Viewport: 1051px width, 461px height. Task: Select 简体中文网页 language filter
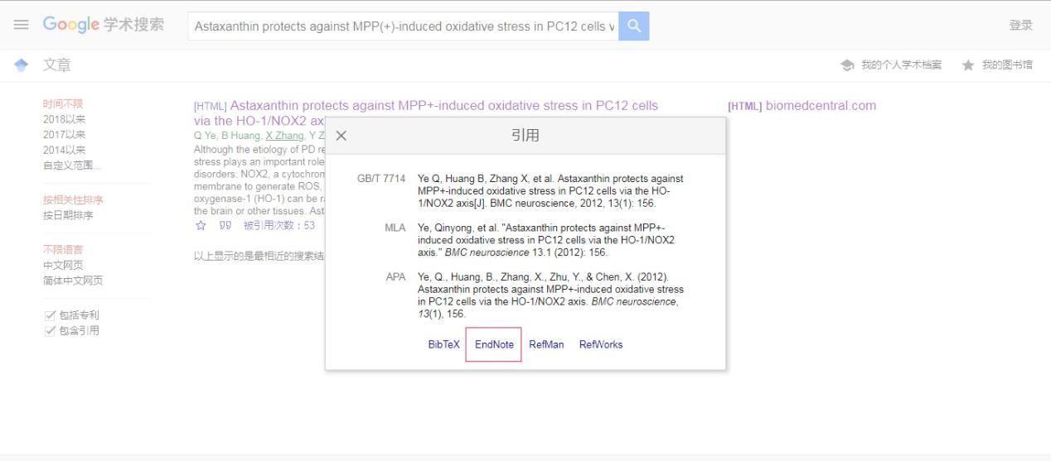73,281
